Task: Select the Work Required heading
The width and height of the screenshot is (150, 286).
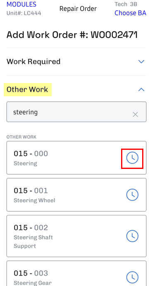Action: 33,62
